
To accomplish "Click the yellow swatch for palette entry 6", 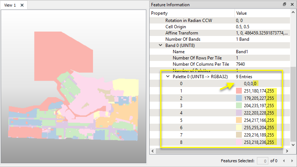I will pos(239,127).
